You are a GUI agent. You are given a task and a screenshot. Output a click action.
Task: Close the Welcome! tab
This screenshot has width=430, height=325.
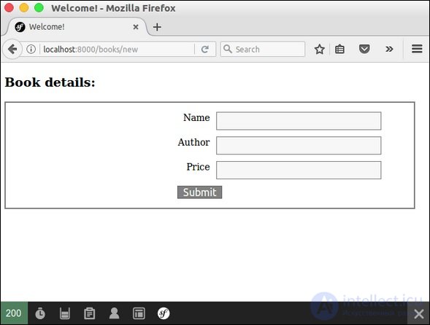[x=136, y=27]
